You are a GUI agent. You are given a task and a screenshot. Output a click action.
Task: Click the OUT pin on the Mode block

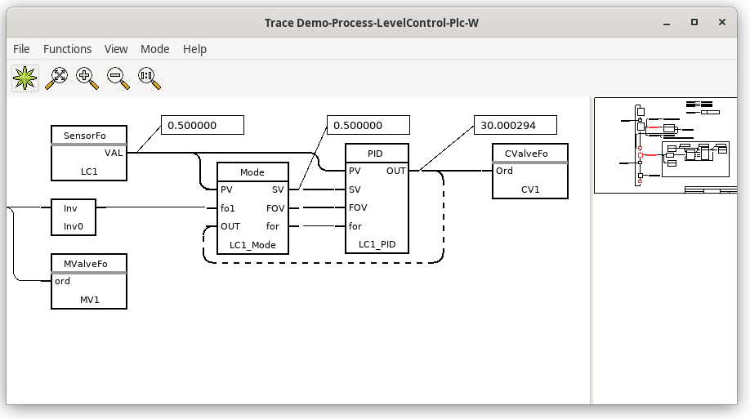point(230,226)
